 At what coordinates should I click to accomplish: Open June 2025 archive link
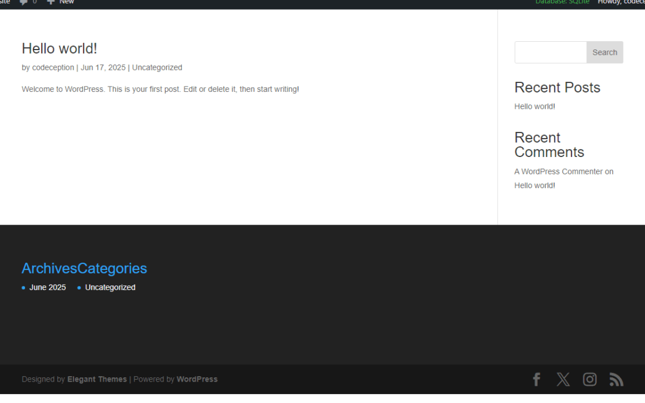(47, 287)
